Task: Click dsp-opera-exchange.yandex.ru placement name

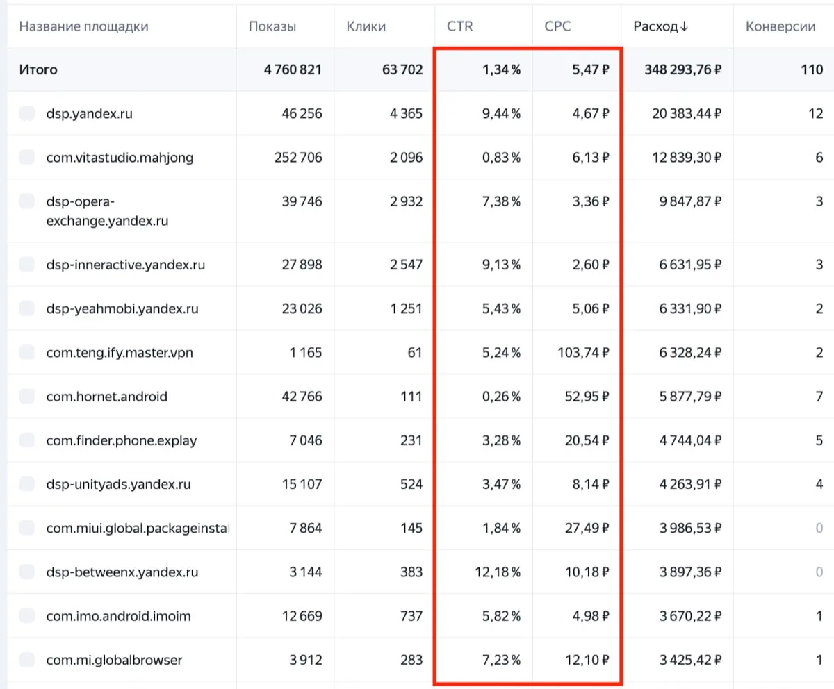Action: 107,211
